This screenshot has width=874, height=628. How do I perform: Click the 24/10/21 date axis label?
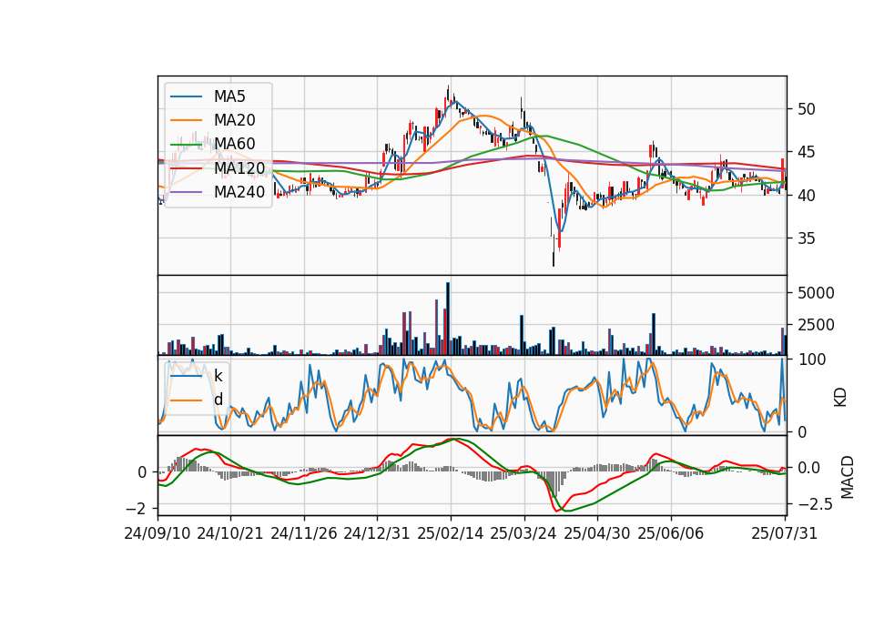[x=230, y=533]
